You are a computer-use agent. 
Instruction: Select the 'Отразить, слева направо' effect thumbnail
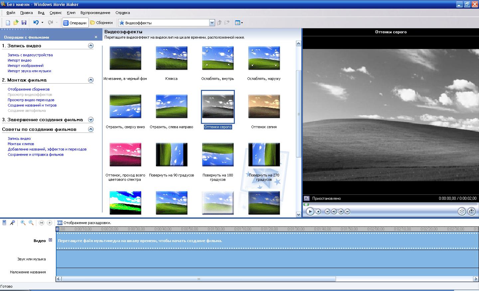point(172,107)
